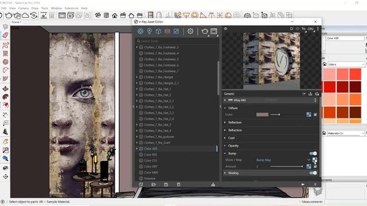Click the V-Ray sphere light toolbar icon
Screen dimensions: 367x206
tap(195, 15)
